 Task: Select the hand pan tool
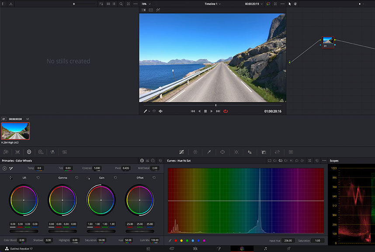pos(295,4)
